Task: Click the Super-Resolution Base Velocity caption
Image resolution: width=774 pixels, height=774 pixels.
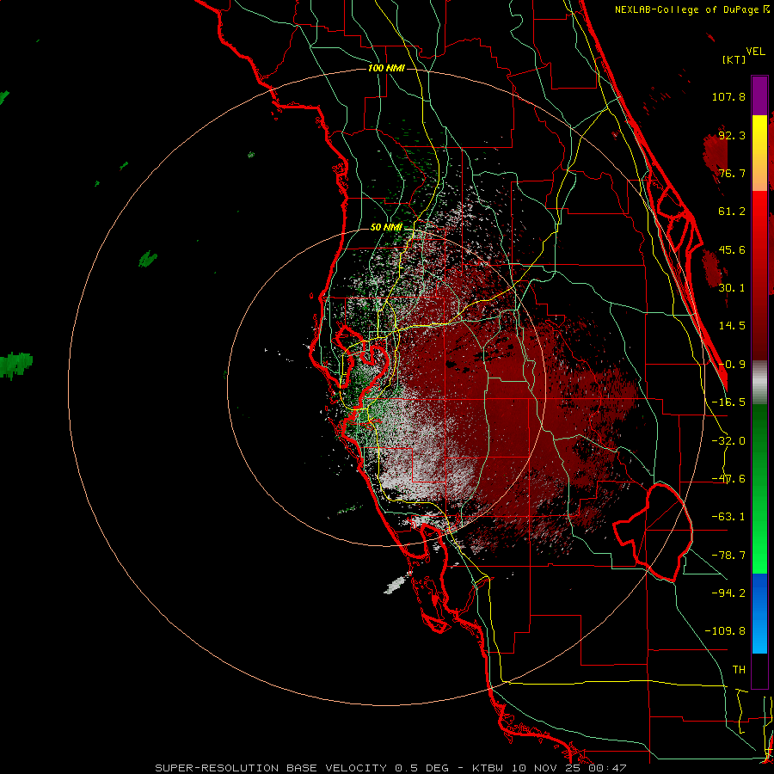Action: [390, 768]
